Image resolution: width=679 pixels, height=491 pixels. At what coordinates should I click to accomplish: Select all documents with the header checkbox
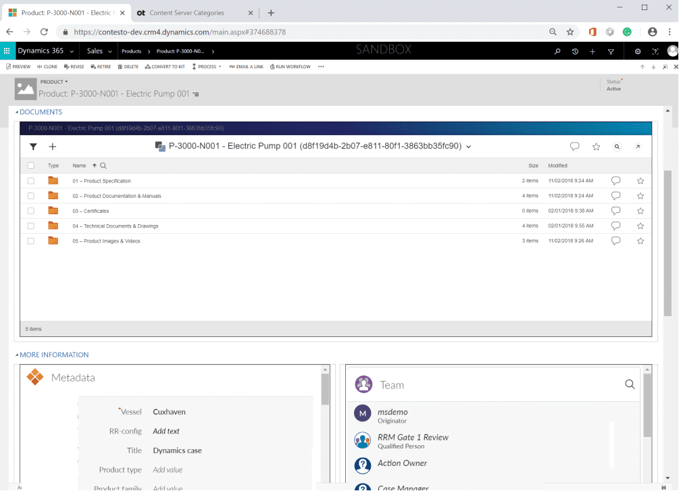coord(30,165)
